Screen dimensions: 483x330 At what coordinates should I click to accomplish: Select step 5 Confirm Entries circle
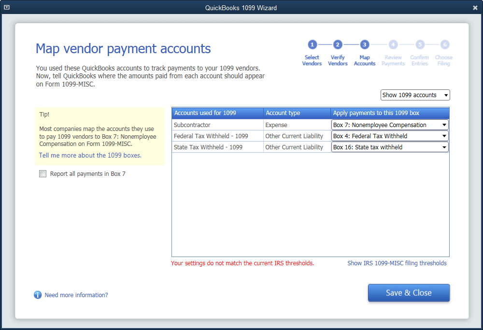(419, 44)
